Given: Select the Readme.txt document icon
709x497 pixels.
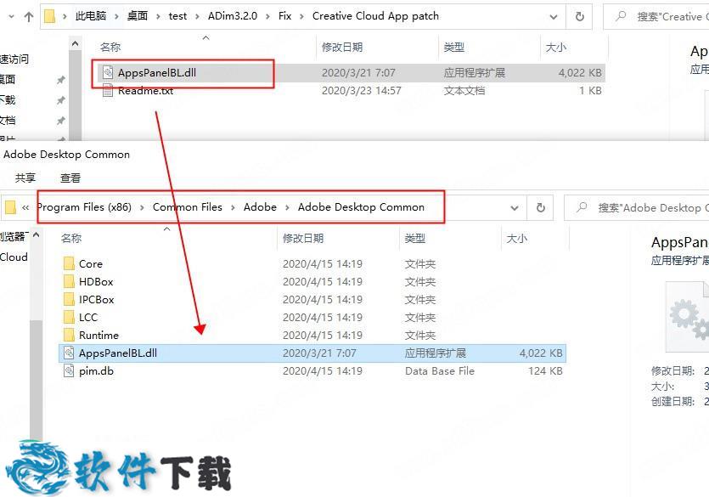Looking at the screenshot, I should coord(108,90).
